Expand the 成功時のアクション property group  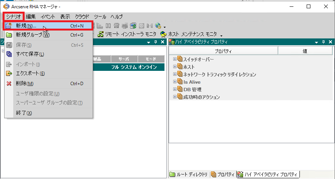[175, 97]
